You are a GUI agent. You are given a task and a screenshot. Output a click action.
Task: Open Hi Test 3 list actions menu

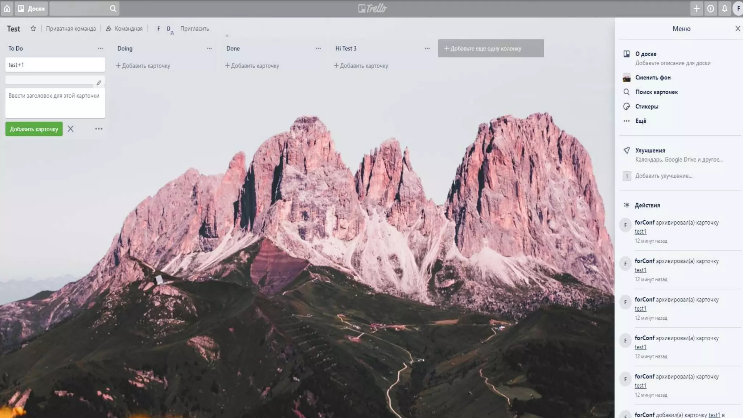[x=427, y=48]
